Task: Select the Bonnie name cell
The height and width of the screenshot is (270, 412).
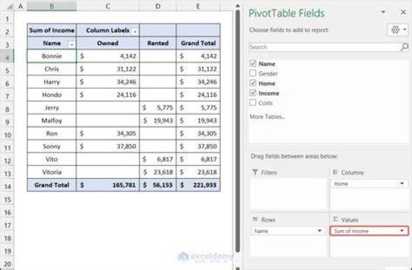Action: point(51,56)
